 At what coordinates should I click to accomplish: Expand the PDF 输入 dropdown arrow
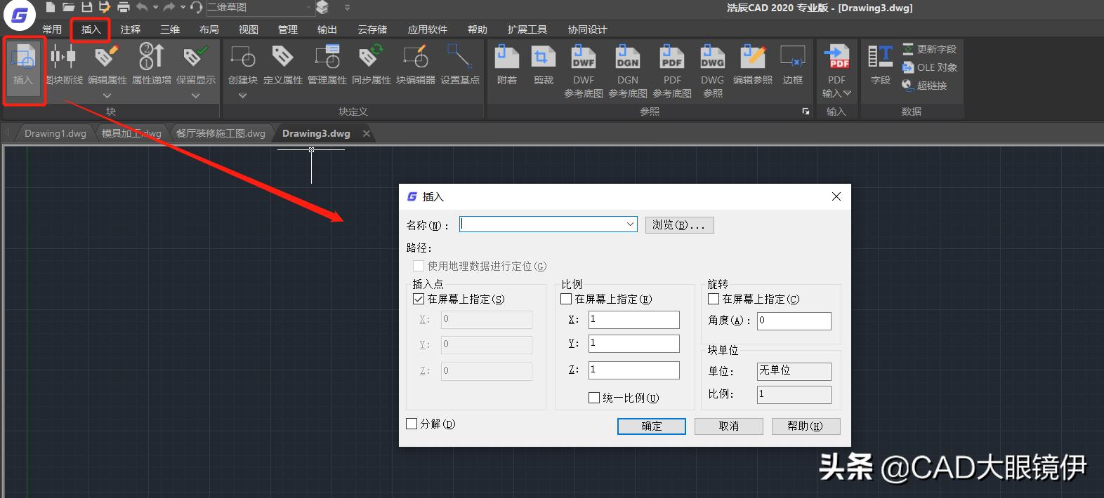pyautogui.click(x=847, y=93)
